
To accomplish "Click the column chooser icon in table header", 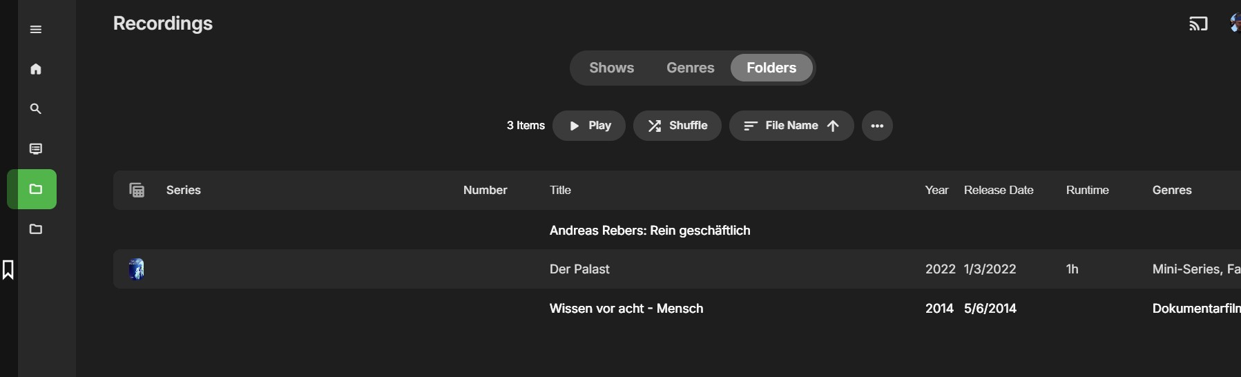I will click(x=137, y=191).
